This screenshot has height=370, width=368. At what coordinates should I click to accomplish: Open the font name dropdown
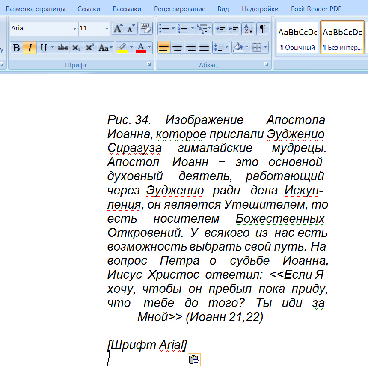click(x=74, y=29)
